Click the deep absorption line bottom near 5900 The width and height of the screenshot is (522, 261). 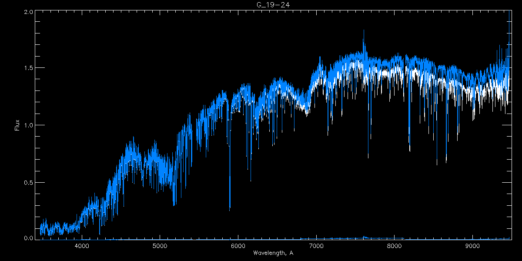tap(230, 209)
